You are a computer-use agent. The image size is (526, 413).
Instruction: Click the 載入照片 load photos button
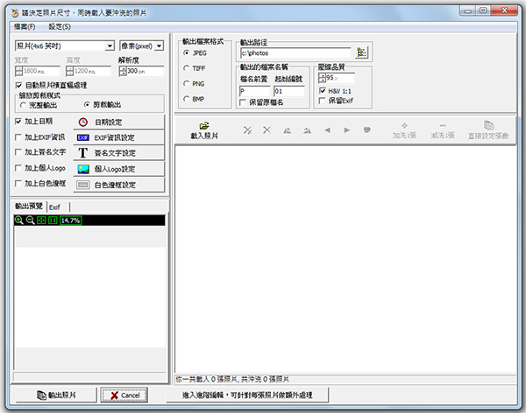coord(204,130)
